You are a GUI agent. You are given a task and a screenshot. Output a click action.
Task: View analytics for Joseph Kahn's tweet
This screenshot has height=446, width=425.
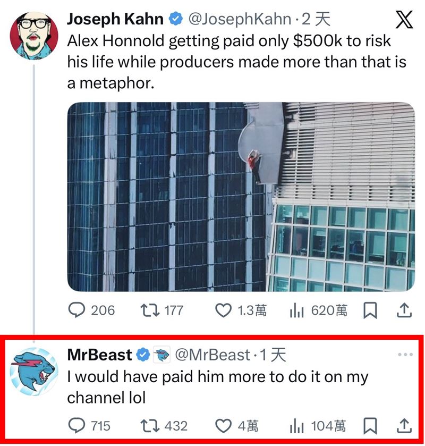(296, 310)
